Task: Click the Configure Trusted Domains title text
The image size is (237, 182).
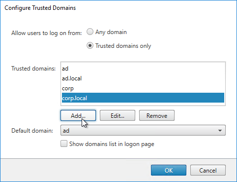Action: (x=40, y=8)
